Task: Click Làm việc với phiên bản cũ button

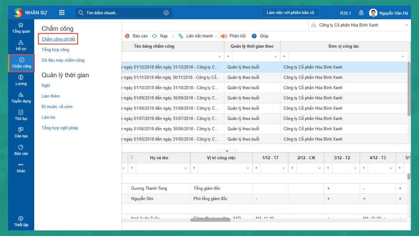Action: pos(290,13)
